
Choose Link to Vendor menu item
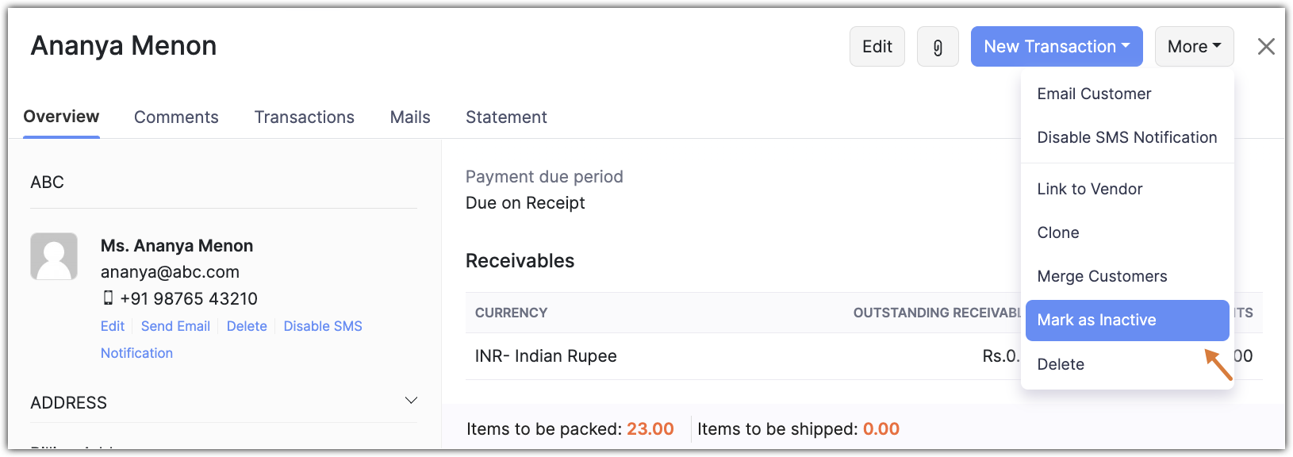tap(1090, 189)
